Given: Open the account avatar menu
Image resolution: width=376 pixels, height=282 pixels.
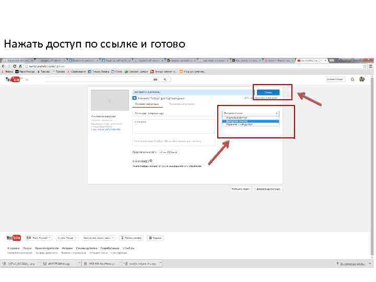Looking at the screenshot, I should (362, 79).
